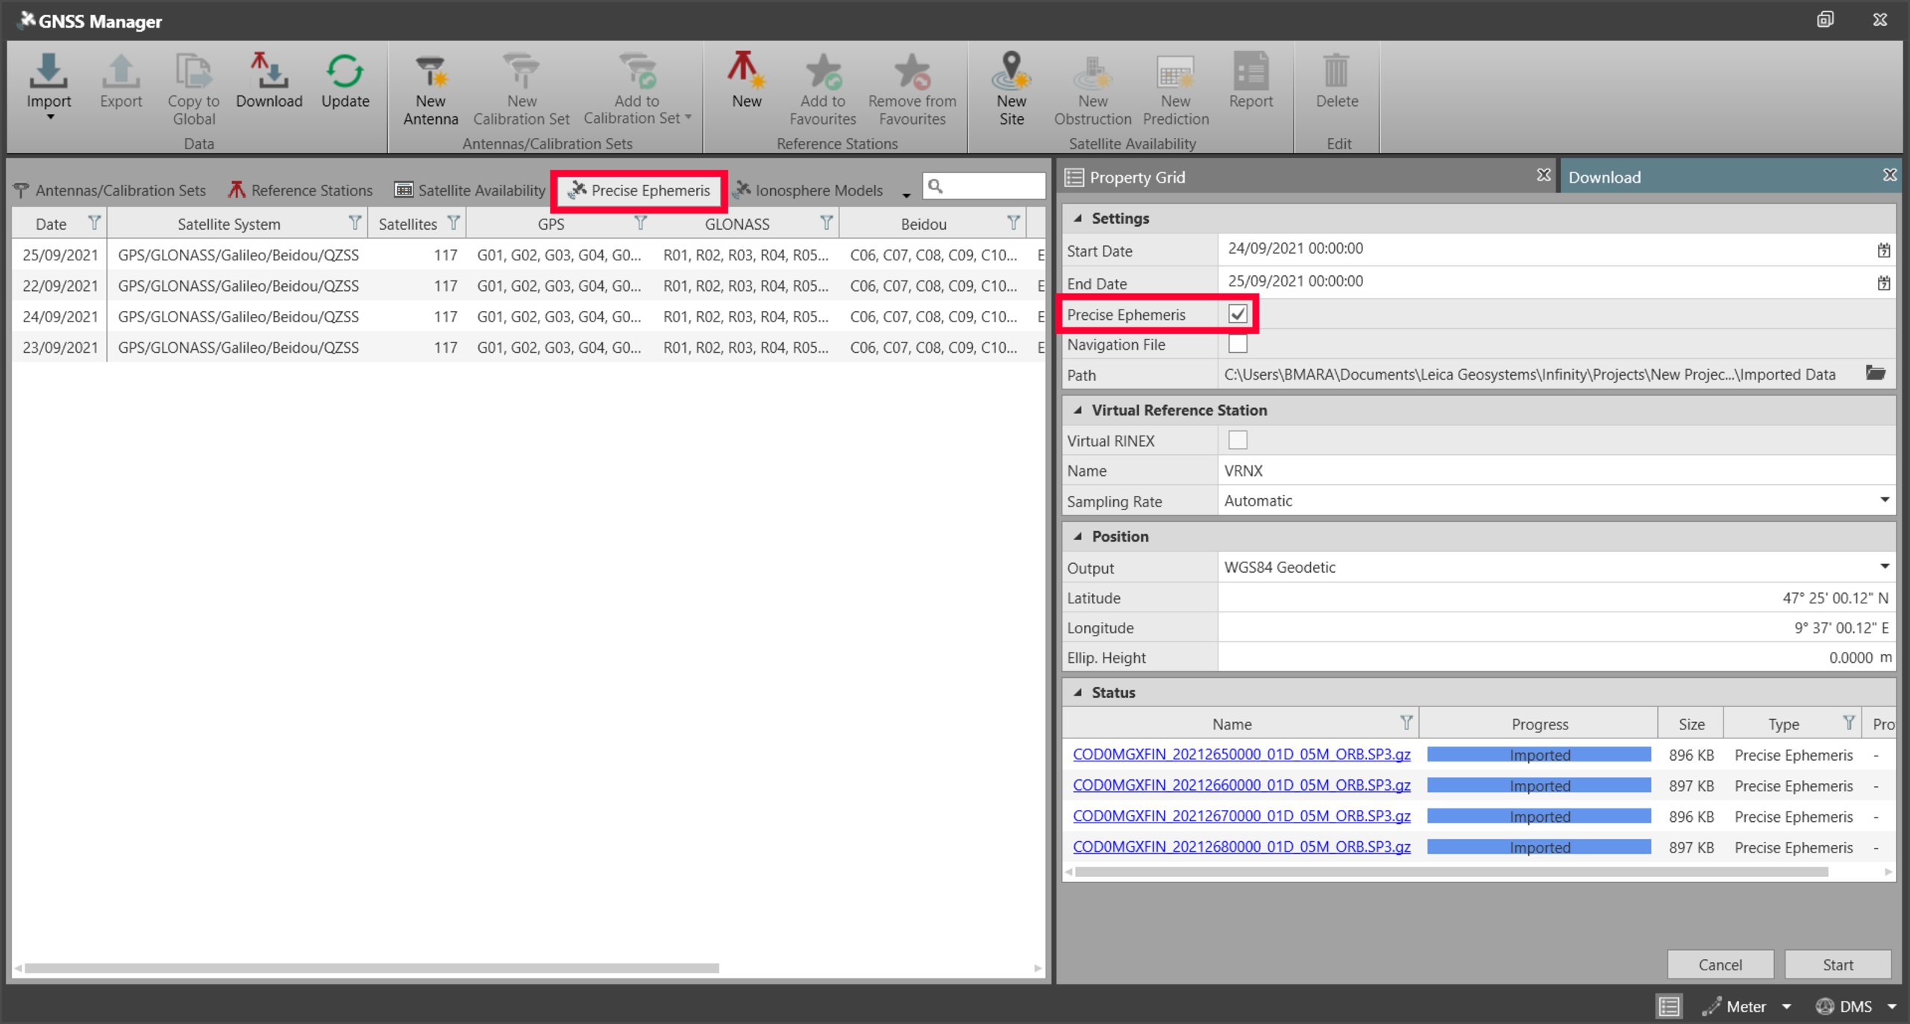
Task: Open the Download tool in the ribbon
Action: (269, 81)
